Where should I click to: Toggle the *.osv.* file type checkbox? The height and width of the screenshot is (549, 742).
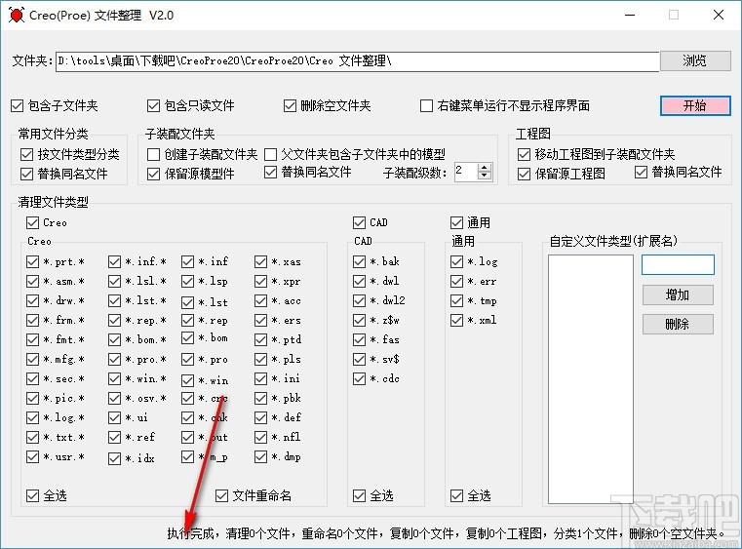point(114,398)
